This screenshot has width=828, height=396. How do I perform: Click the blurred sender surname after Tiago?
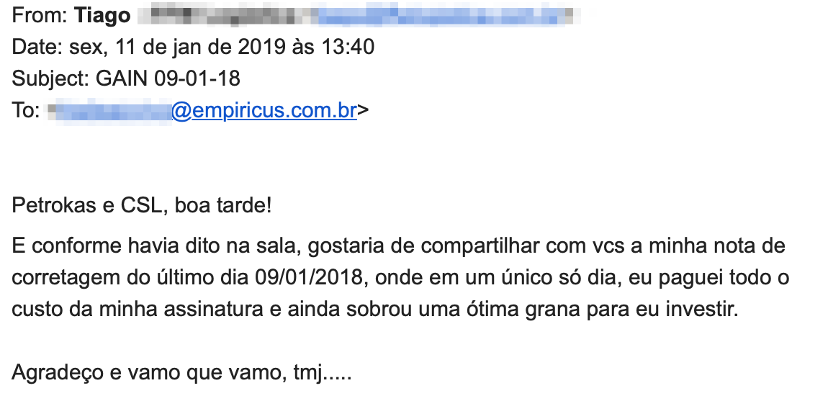[x=223, y=15]
